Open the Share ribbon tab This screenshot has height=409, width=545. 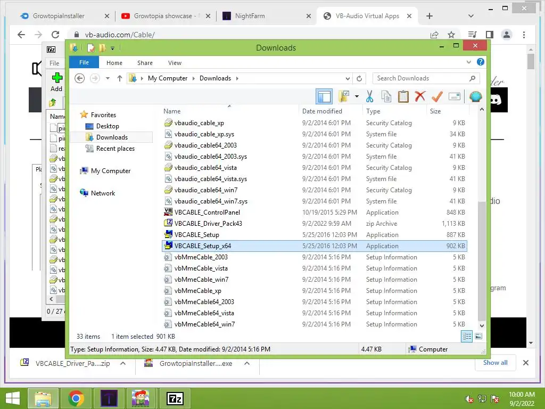click(145, 63)
